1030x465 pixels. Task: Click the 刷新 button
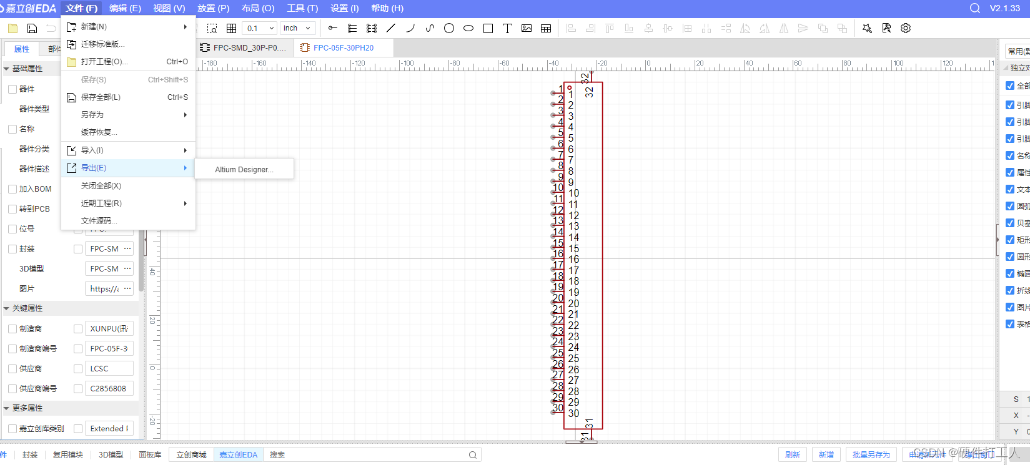point(793,455)
